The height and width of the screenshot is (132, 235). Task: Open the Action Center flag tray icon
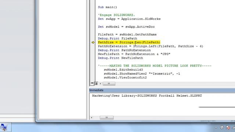228,128
